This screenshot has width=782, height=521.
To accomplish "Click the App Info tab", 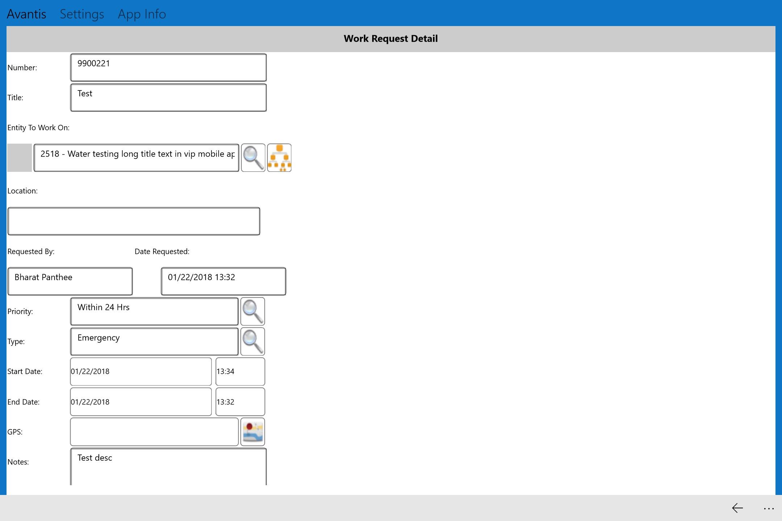I will (142, 13).
